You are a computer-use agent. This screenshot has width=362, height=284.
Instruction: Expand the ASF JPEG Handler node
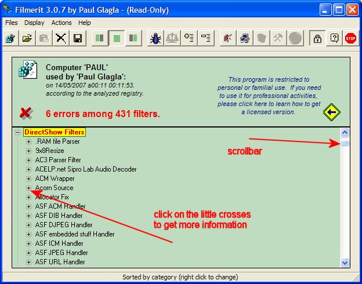coord(28,253)
